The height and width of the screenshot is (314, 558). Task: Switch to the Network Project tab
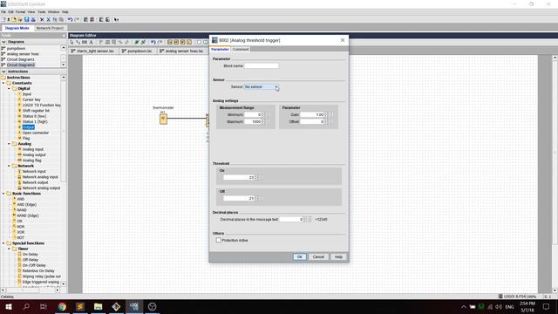50,28
